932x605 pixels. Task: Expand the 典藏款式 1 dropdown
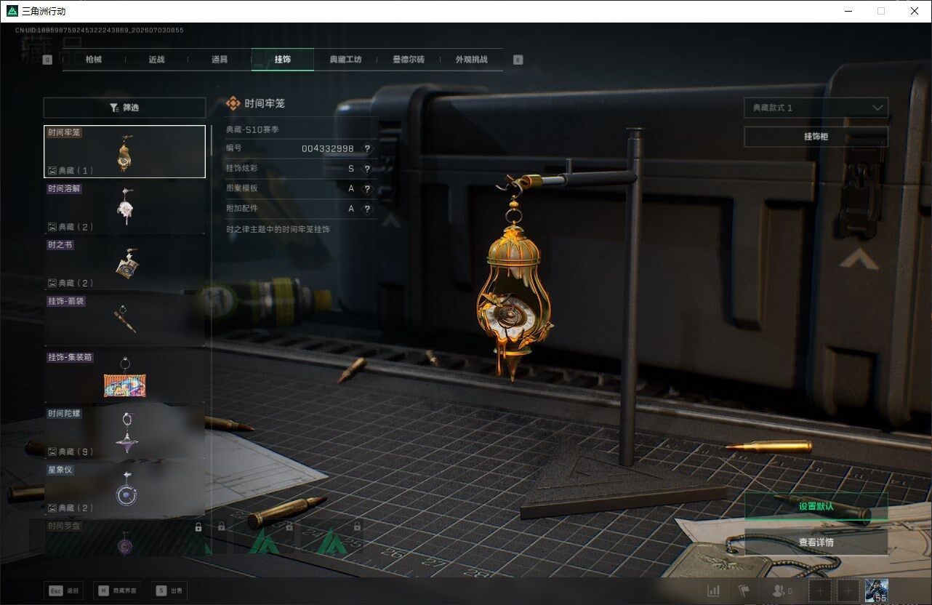tap(816, 108)
